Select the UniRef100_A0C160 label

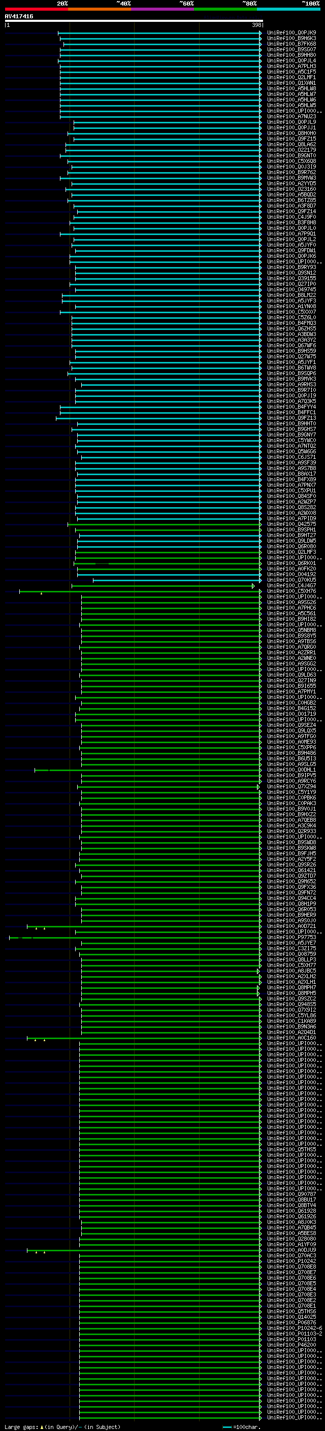[x=291, y=1038]
